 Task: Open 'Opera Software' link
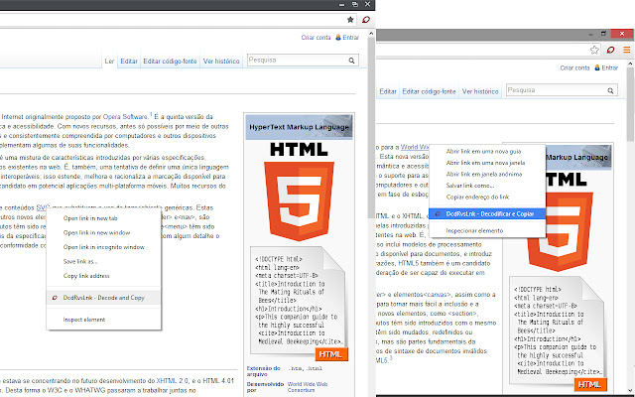(x=125, y=117)
